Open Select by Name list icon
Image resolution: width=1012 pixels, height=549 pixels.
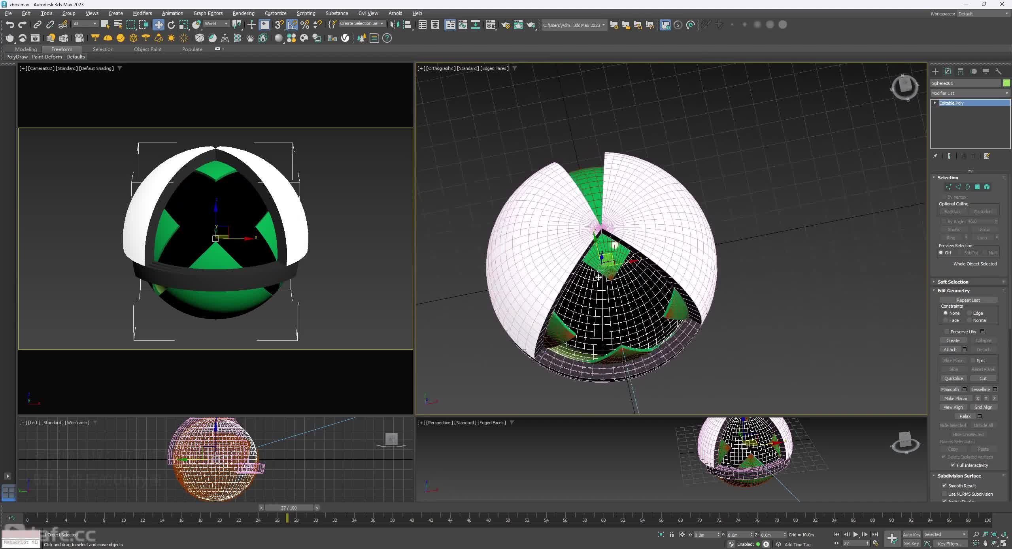(x=118, y=25)
